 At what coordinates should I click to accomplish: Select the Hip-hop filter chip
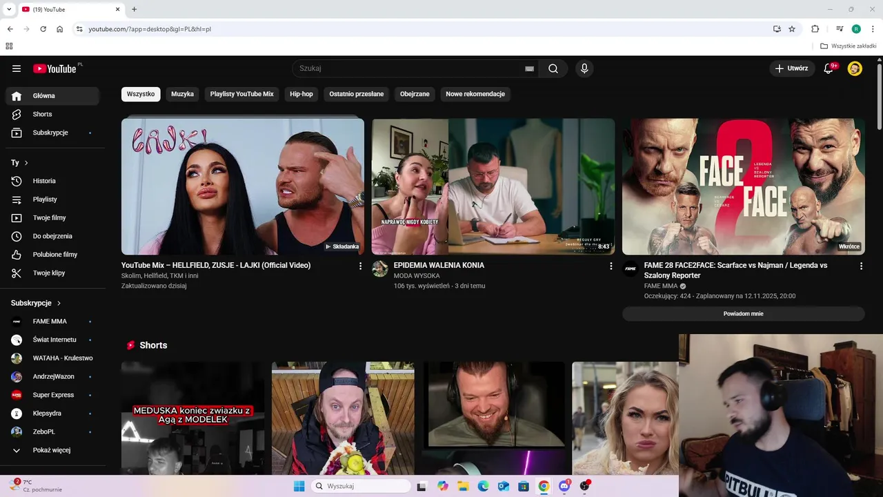(301, 94)
